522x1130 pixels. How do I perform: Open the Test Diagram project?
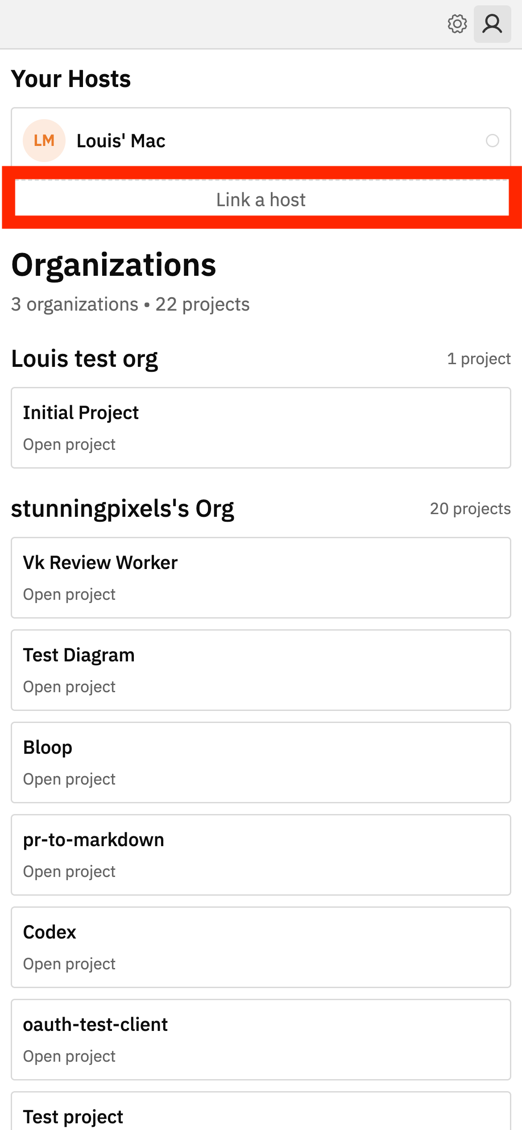click(x=261, y=669)
